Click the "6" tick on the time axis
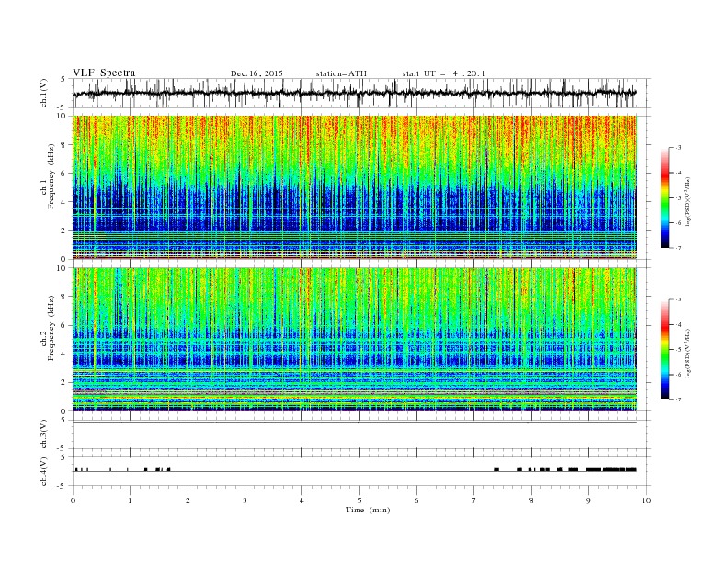 416,500
